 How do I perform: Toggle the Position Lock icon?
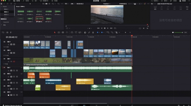click(x=93, y=32)
